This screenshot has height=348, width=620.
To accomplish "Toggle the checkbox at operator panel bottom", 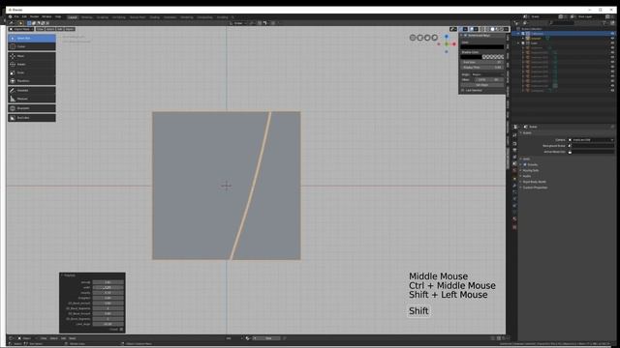I will 121,329.
